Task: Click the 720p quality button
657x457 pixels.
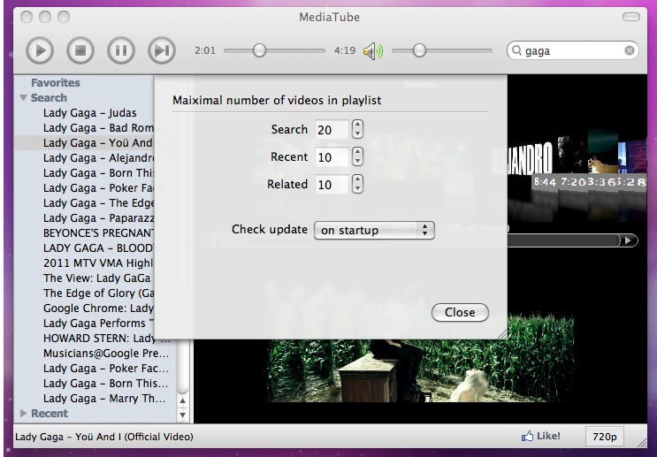Action: 603,437
